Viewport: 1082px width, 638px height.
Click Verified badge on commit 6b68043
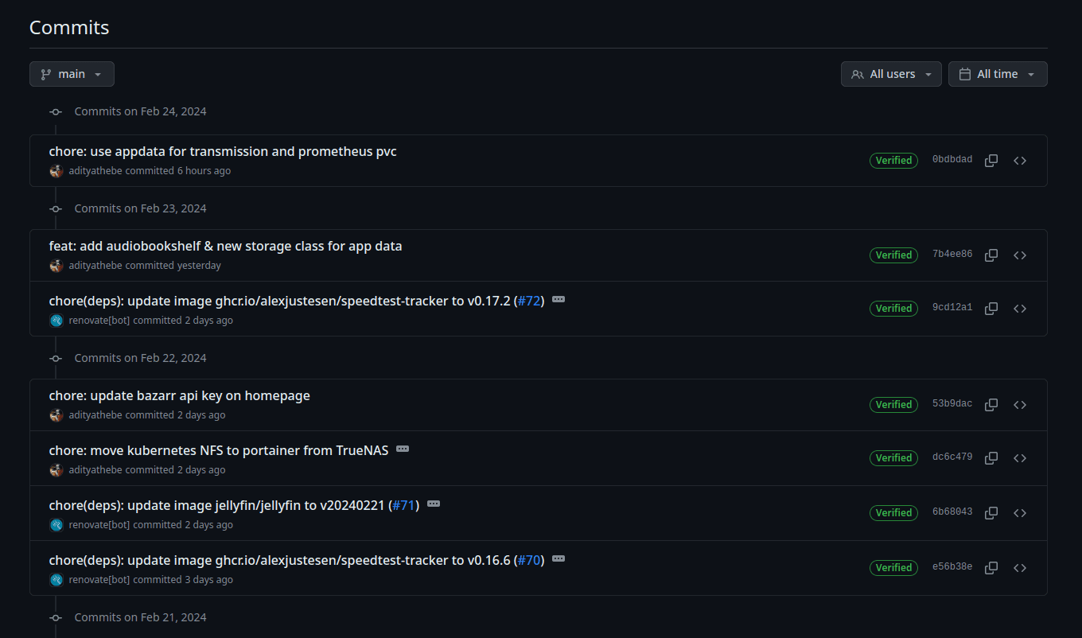pos(893,513)
